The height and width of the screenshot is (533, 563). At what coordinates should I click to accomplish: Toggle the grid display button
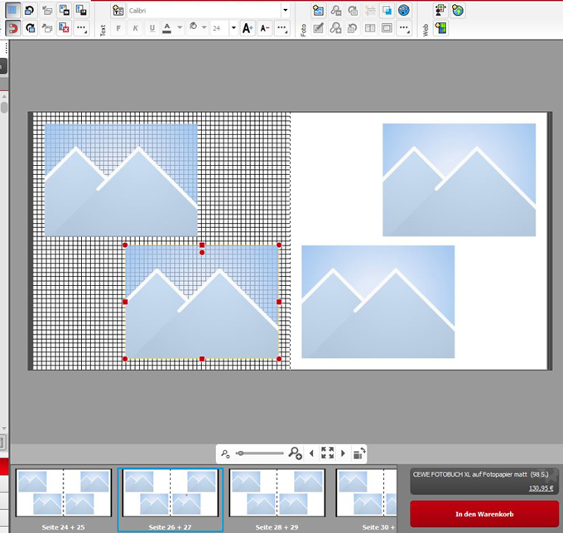[13, 11]
